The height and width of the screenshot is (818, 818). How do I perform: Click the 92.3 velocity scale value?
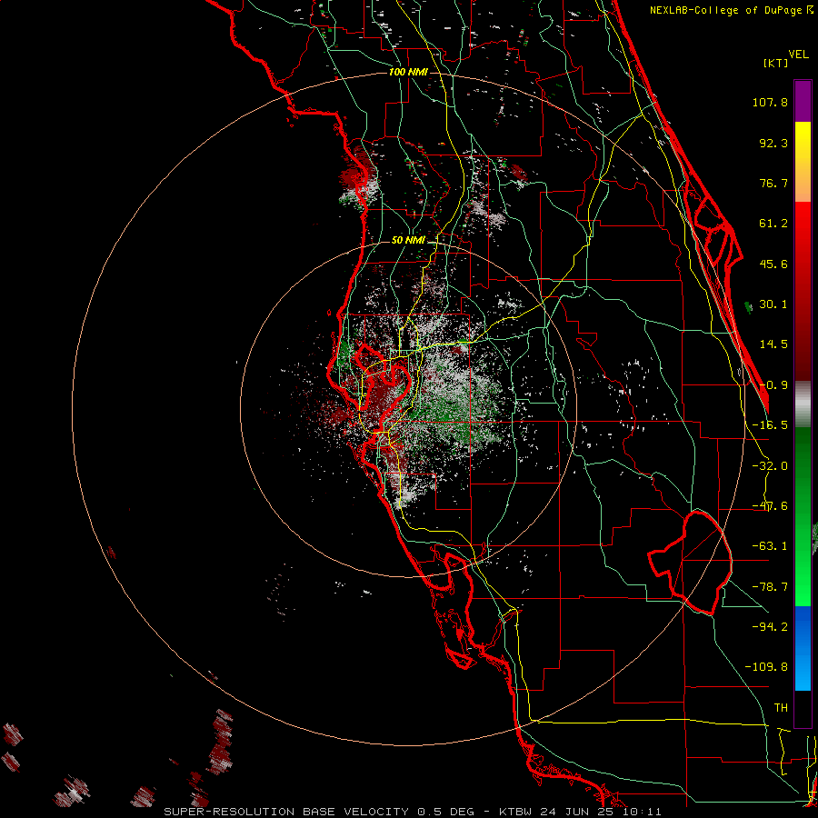click(x=773, y=143)
